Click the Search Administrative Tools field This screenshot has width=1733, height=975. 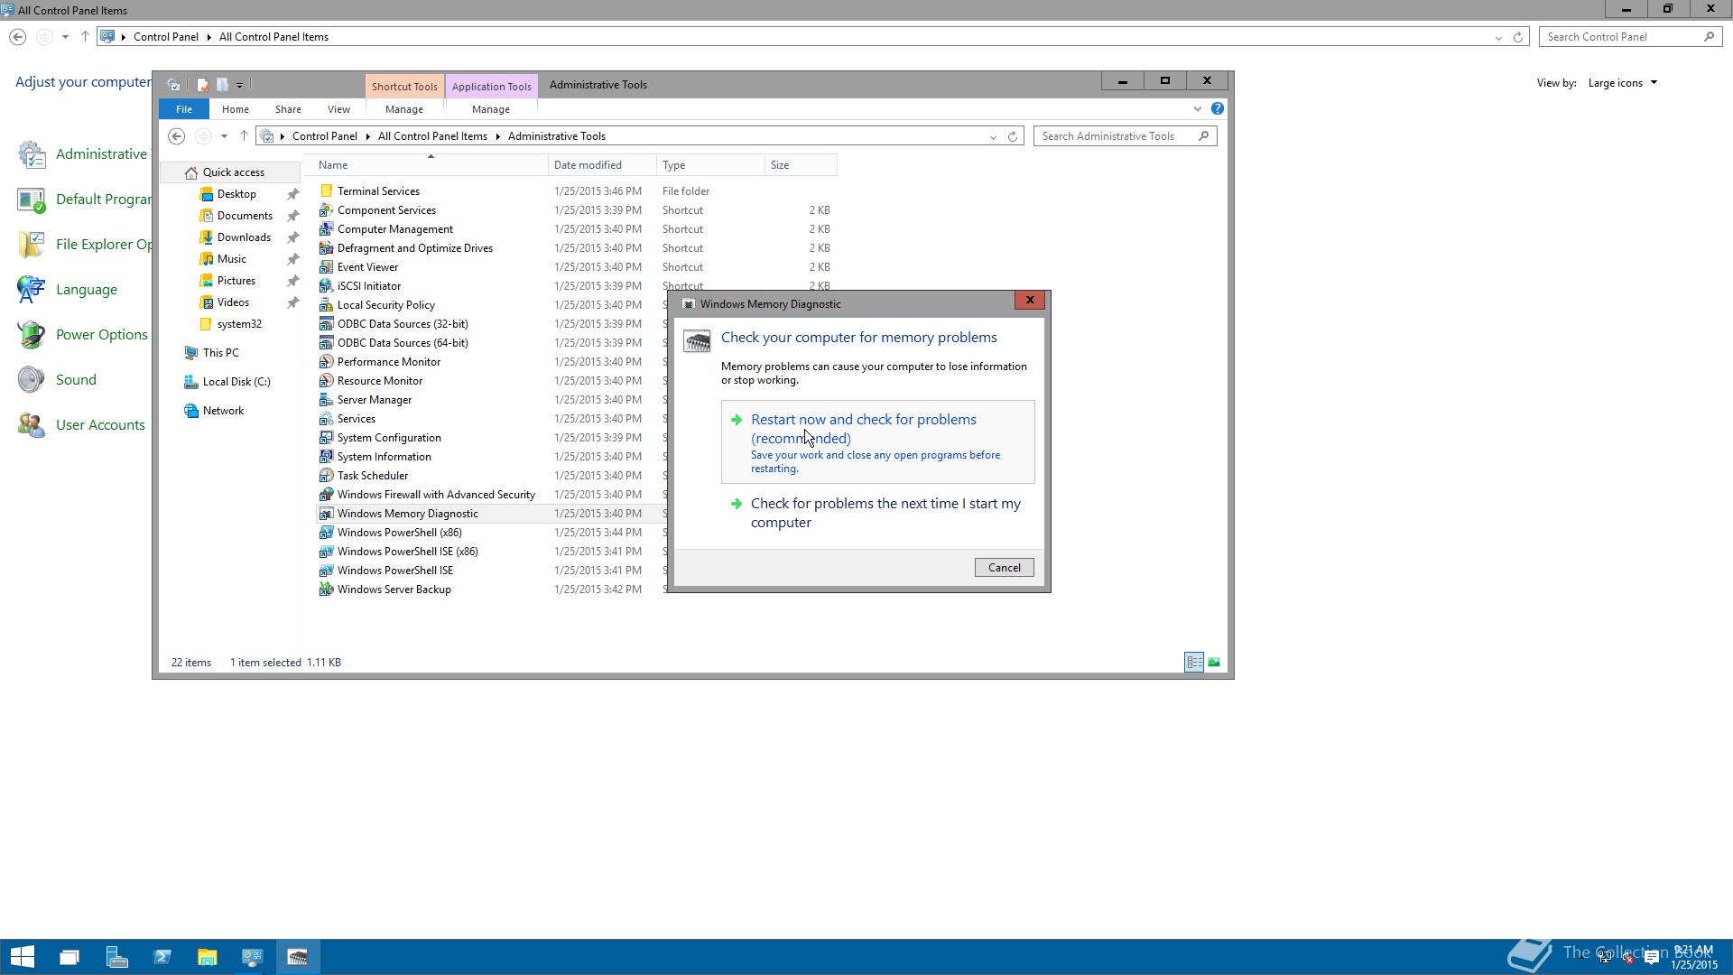point(1125,136)
